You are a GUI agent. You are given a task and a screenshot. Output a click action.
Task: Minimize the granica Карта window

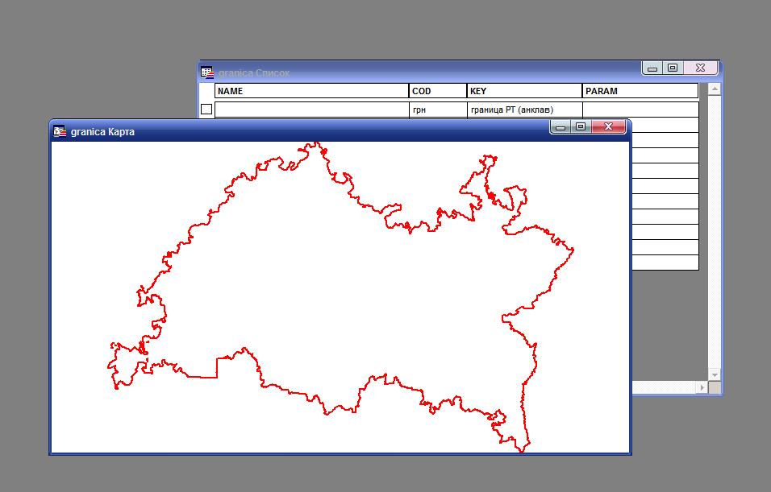coord(561,126)
